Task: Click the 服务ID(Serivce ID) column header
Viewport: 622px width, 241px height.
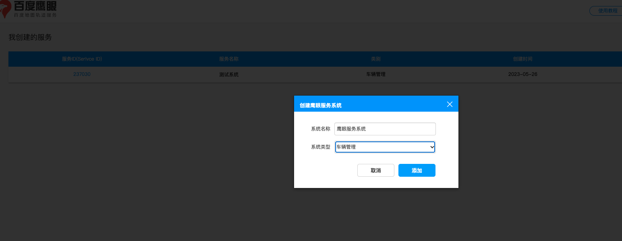Action: (x=82, y=59)
